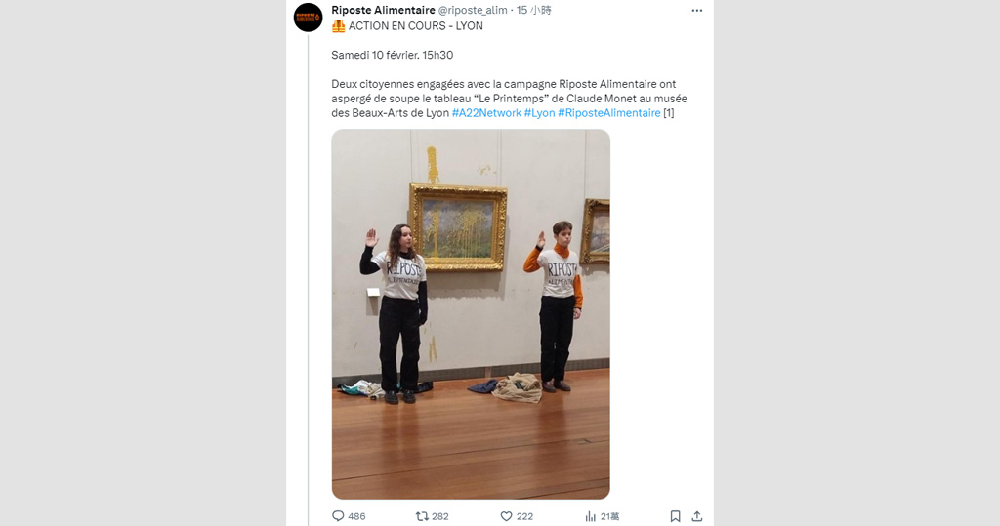
Task: Share the tweet via upload icon
Action: pyautogui.click(x=697, y=516)
